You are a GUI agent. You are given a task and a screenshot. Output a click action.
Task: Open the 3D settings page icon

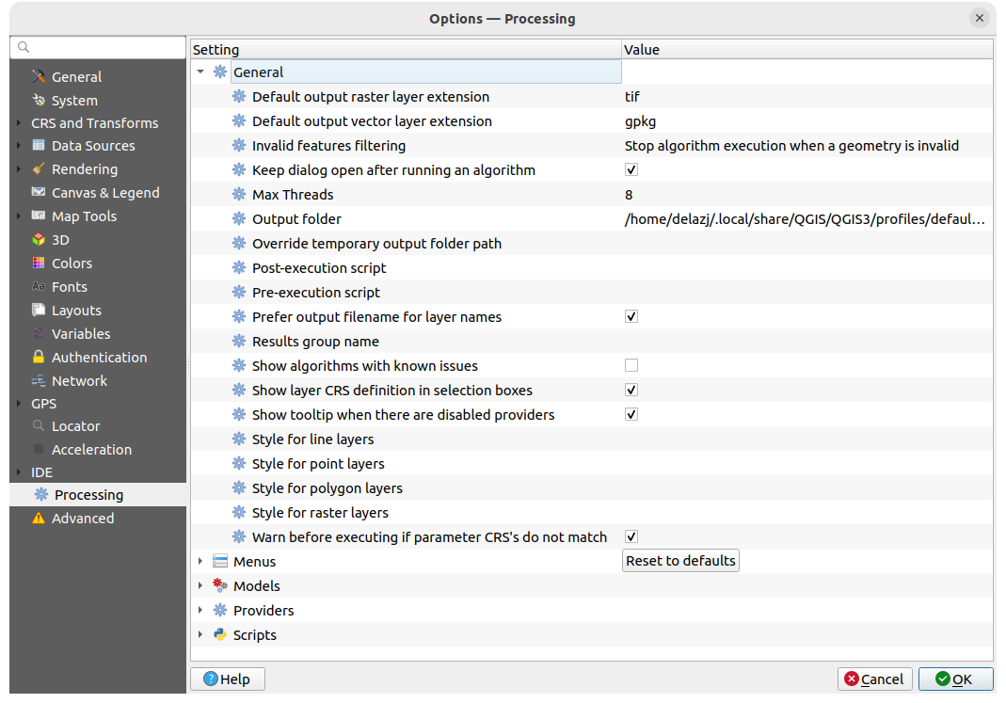tap(38, 239)
